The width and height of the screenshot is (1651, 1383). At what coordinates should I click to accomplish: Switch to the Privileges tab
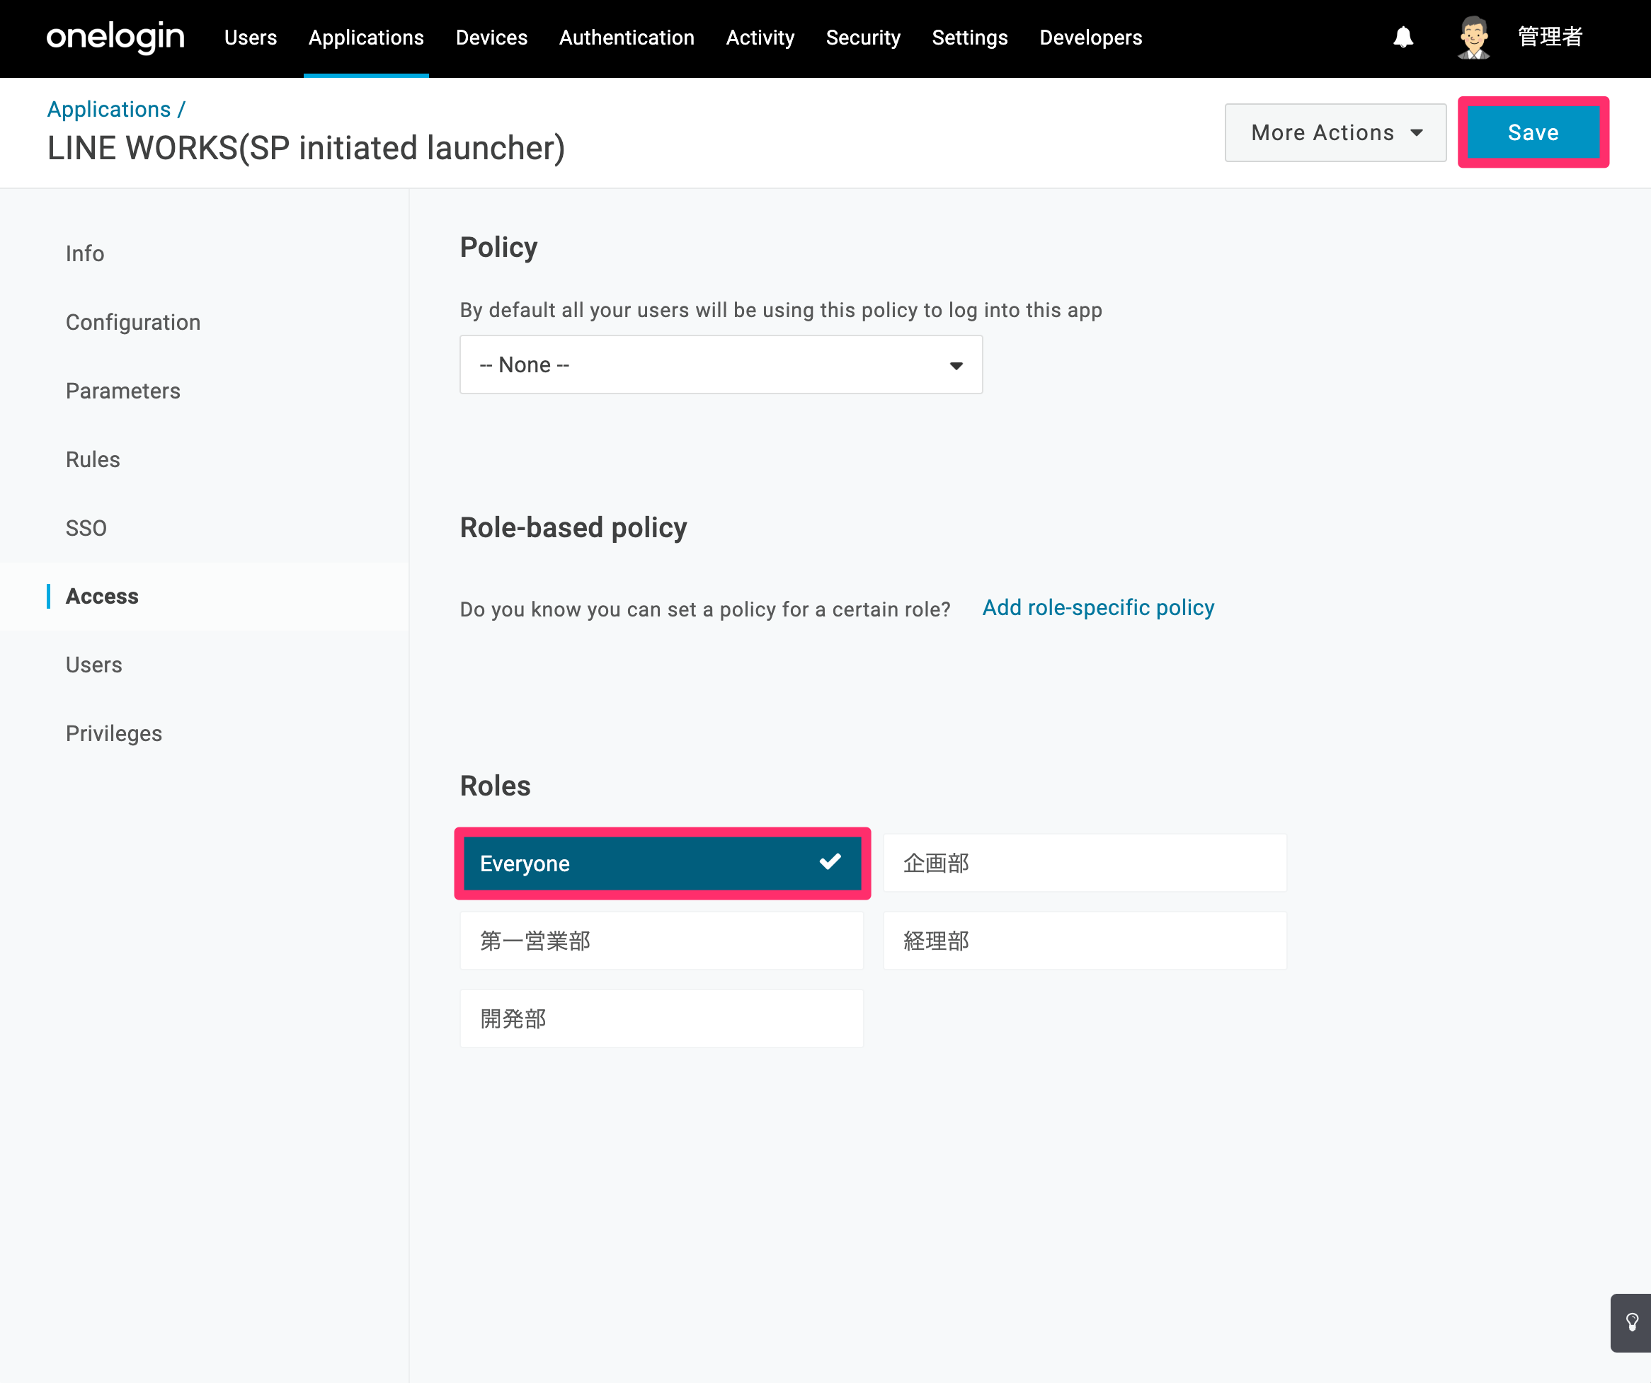point(114,733)
